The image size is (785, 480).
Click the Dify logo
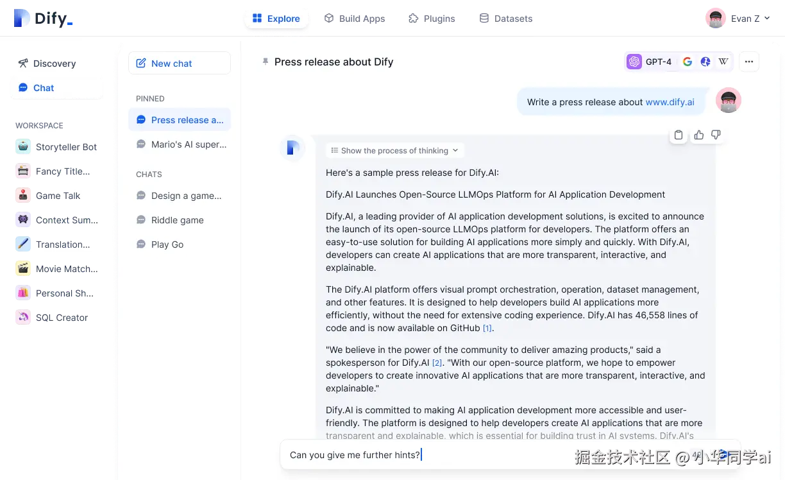[x=43, y=18]
